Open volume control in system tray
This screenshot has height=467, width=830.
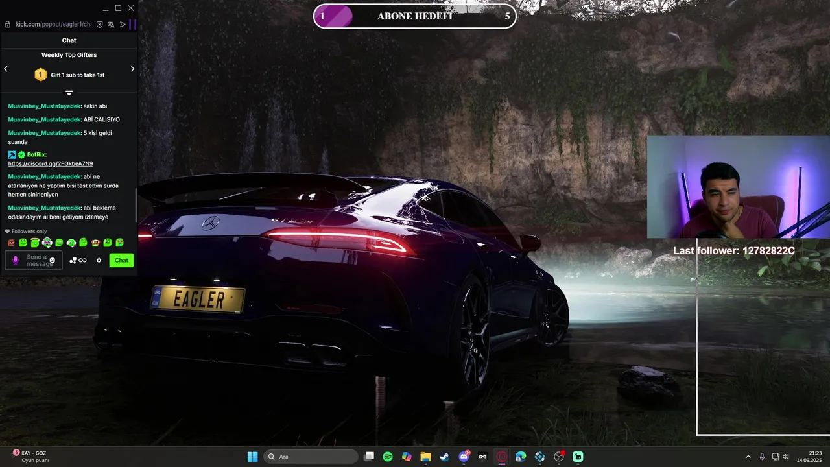coord(786,457)
